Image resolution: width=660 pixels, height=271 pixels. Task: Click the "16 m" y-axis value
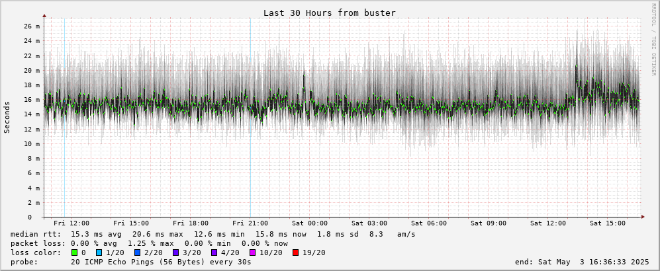(32, 100)
